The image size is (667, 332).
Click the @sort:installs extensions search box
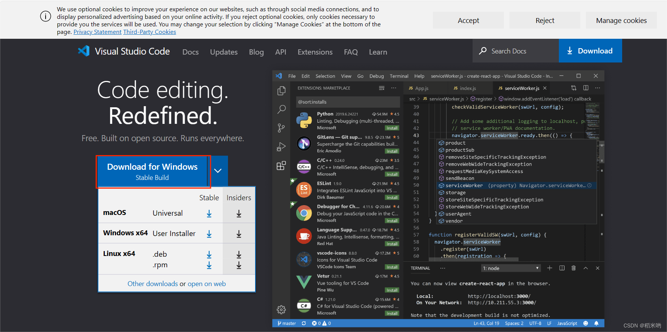point(348,102)
